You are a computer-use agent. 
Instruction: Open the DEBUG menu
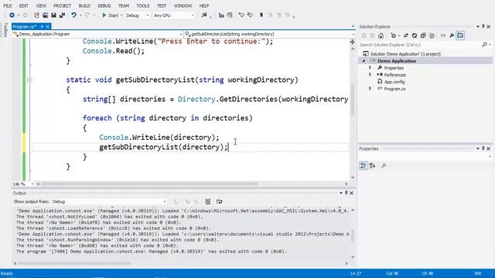pyautogui.click(x=104, y=5)
